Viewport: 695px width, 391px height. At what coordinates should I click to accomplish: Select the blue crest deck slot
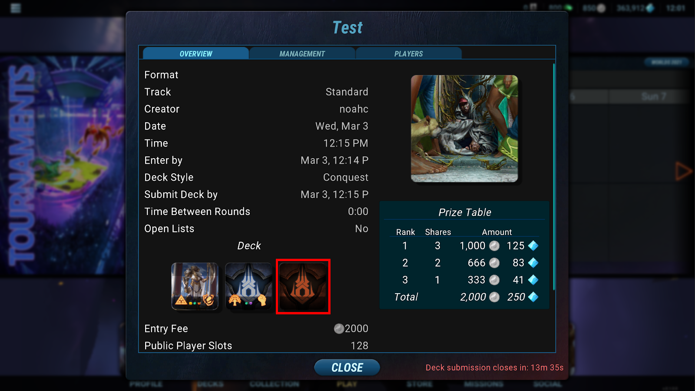(x=249, y=286)
